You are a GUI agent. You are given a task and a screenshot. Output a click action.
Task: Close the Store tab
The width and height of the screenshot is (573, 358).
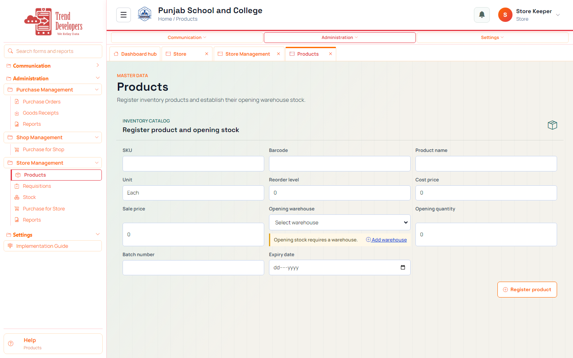(207, 54)
